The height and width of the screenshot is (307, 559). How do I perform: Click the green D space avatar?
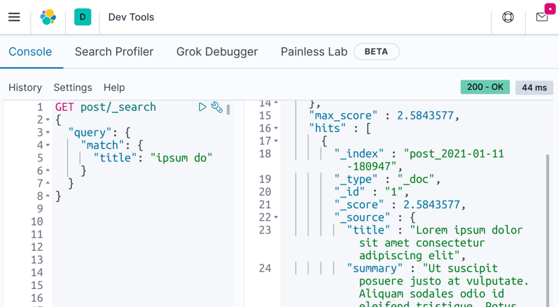(83, 17)
